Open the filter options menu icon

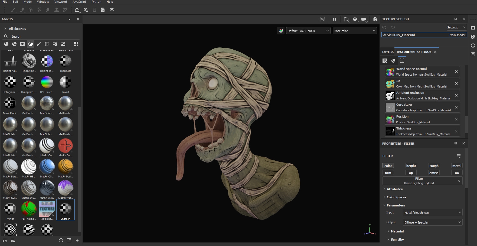point(459,156)
